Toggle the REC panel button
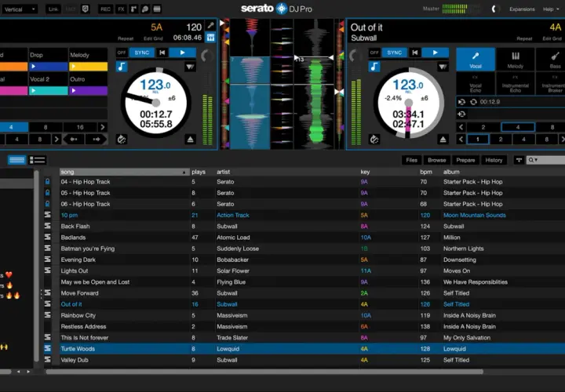Viewport: 565px width, 392px height. (x=106, y=9)
